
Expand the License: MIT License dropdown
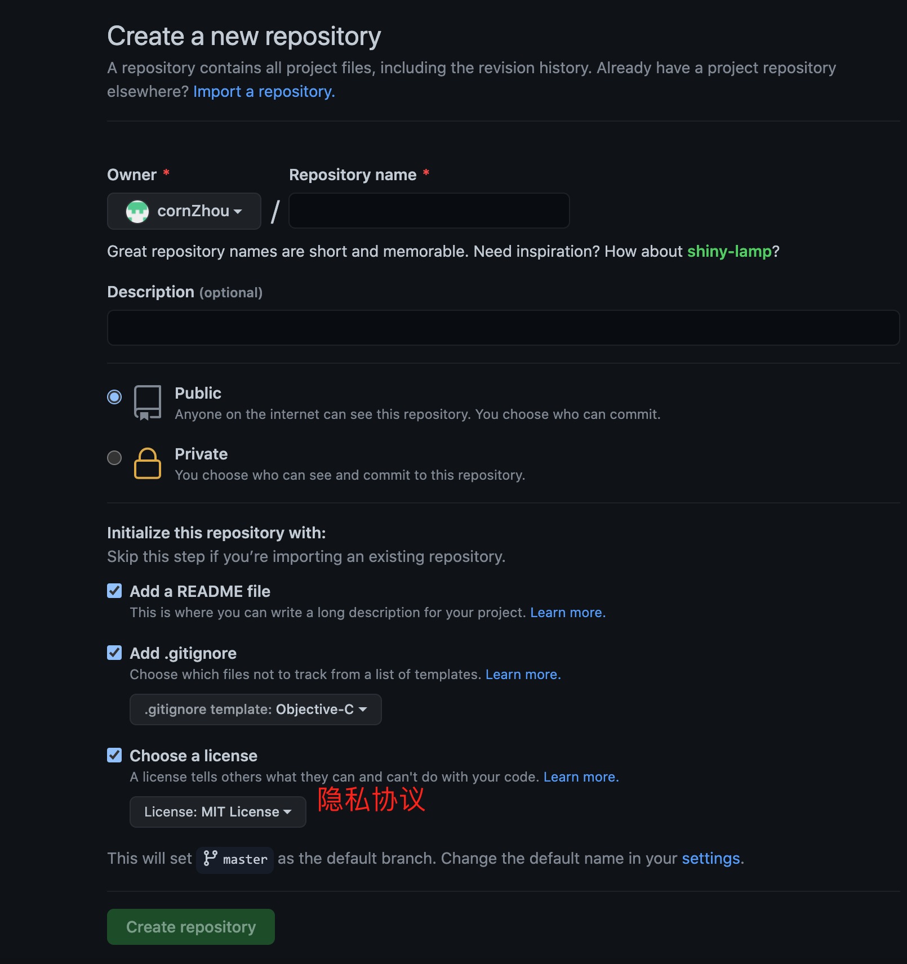click(x=218, y=812)
